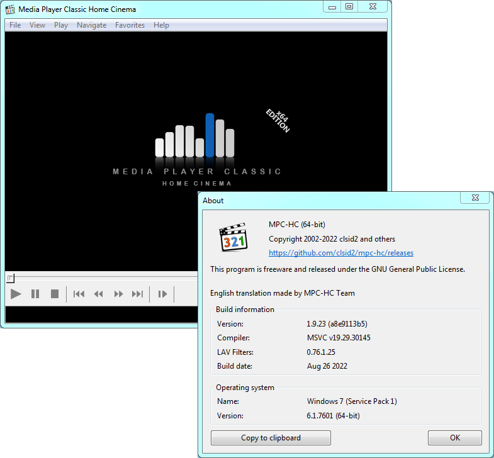Open the Navigate menu
This screenshot has width=494, height=458.
coord(91,25)
